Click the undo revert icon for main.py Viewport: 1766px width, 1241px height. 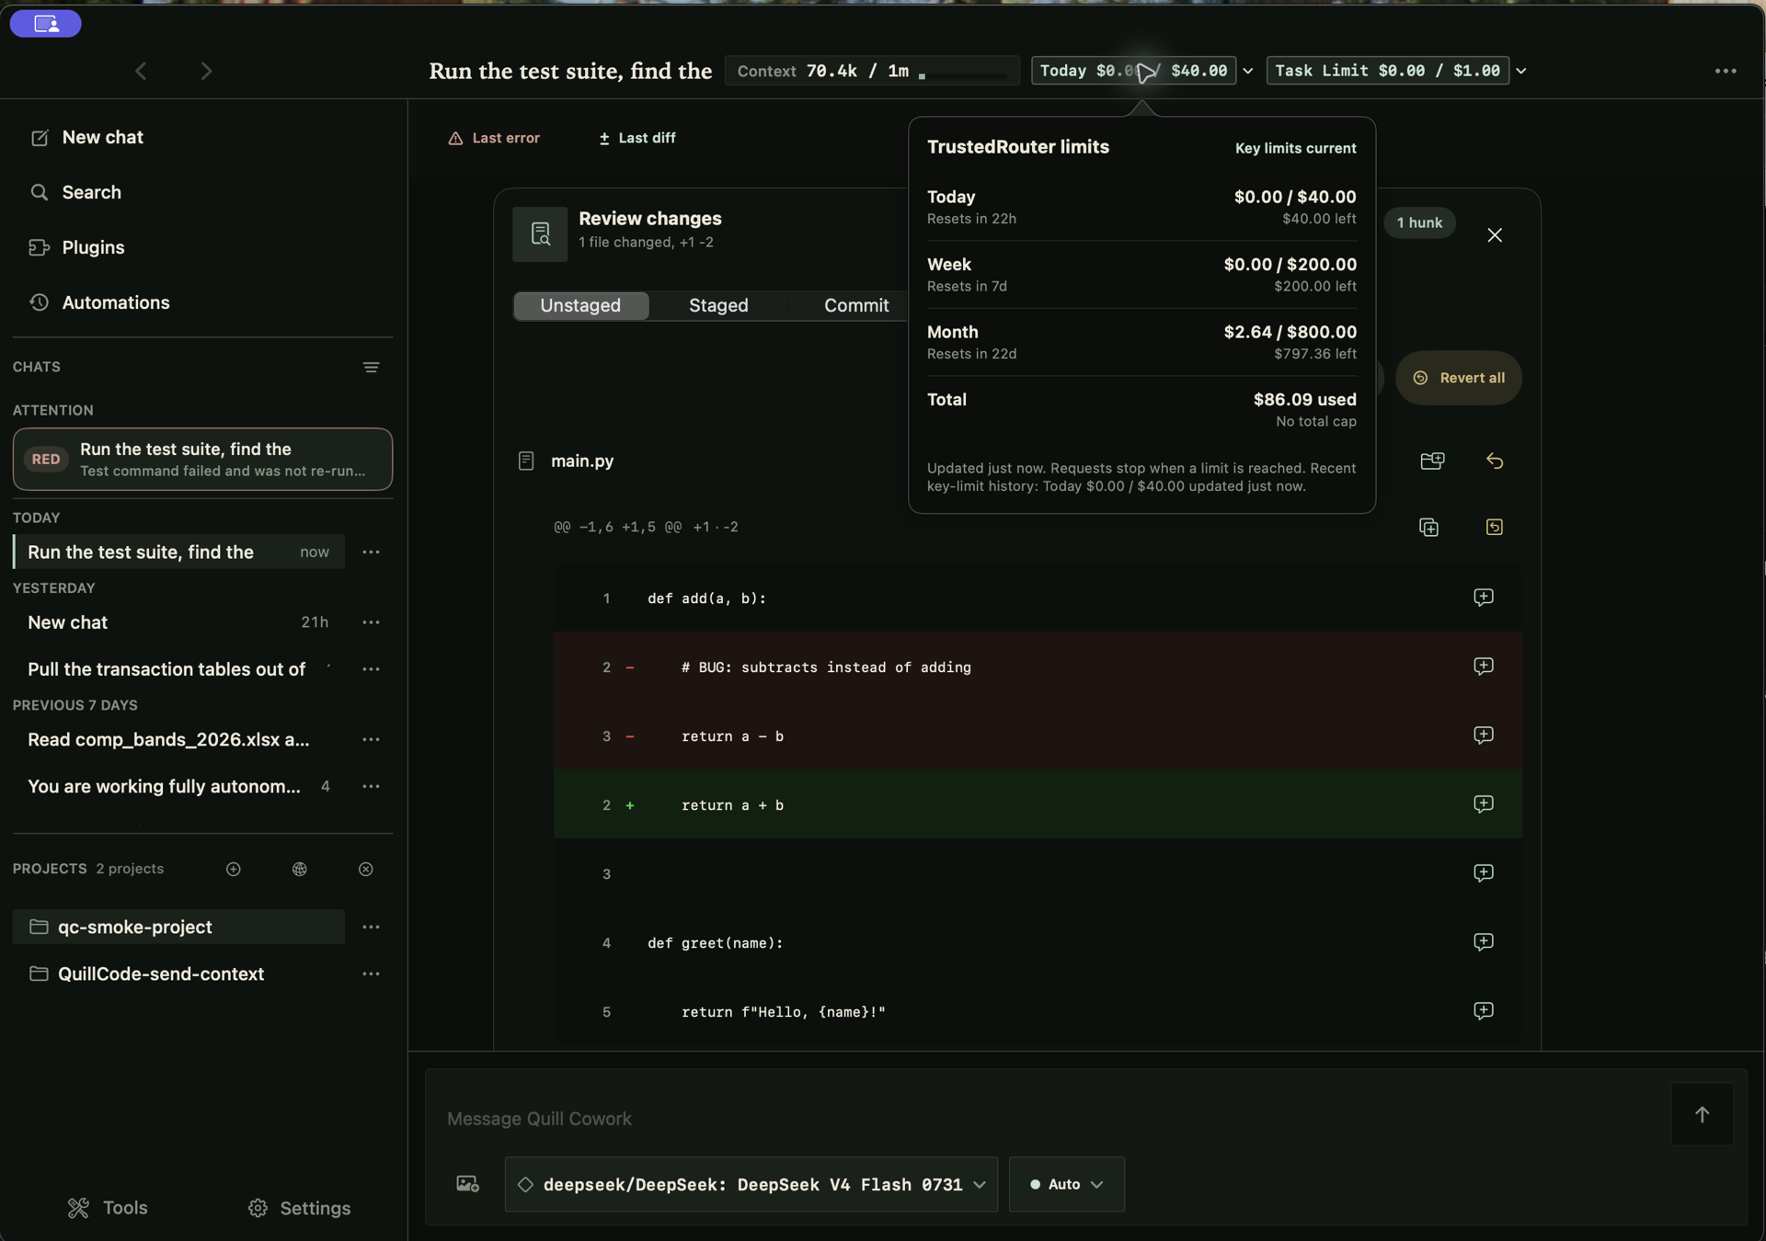(x=1495, y=461)
